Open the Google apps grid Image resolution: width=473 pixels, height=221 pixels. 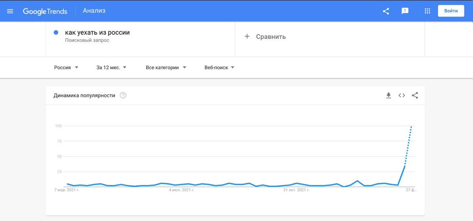pos(427,11)
